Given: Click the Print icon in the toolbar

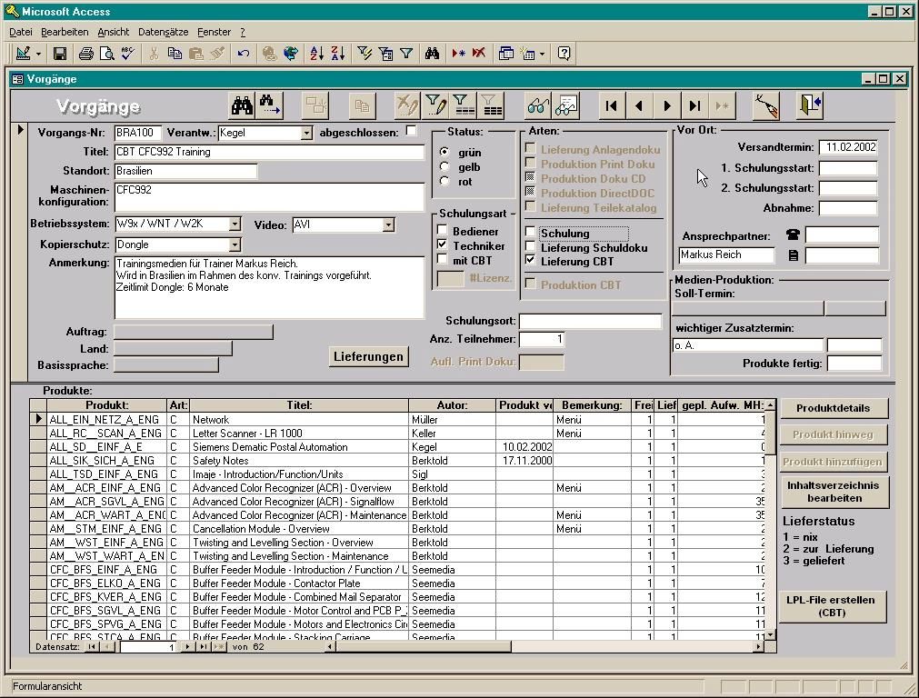Looking at the screenshot, I should pos(85,54).
